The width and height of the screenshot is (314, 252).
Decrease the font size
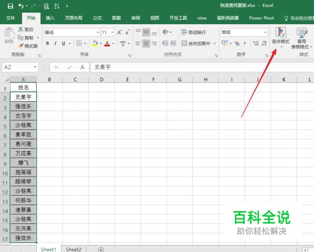click(128, 32)
